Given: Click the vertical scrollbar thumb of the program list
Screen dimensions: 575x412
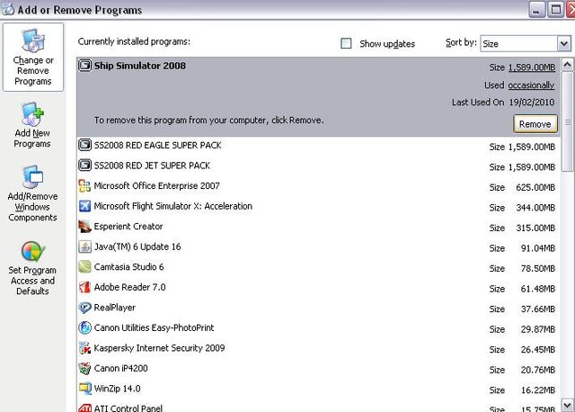Looking at the screenshot, I should pyautogui.click(x=567, y=121).
